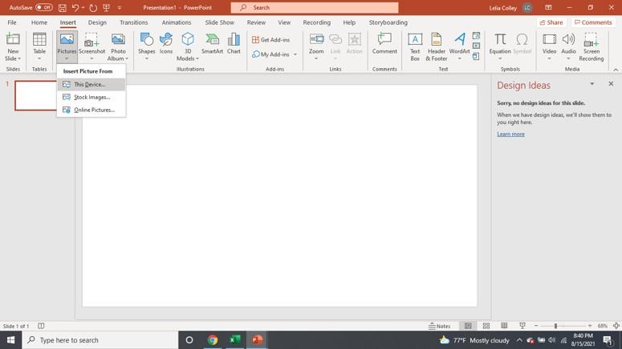This screenshot has height=349, width=622.
Task: Toggle the Notes pane
Action: coord(440,326)
